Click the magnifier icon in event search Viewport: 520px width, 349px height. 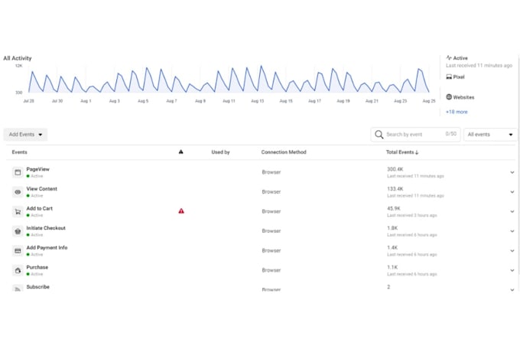coord(379,135)
